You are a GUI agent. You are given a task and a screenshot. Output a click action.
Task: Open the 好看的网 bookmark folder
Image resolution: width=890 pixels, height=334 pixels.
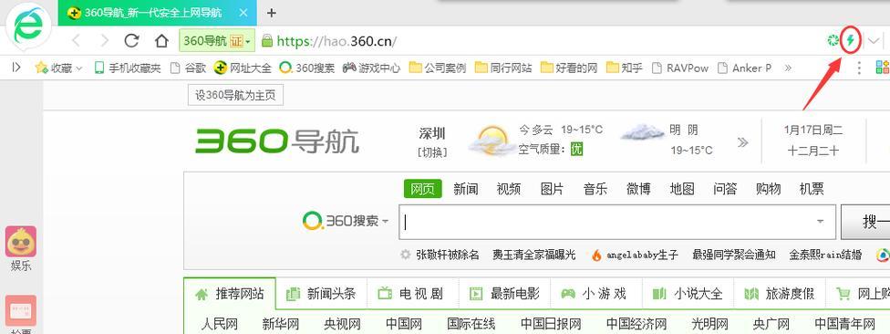tap(569, 68)
